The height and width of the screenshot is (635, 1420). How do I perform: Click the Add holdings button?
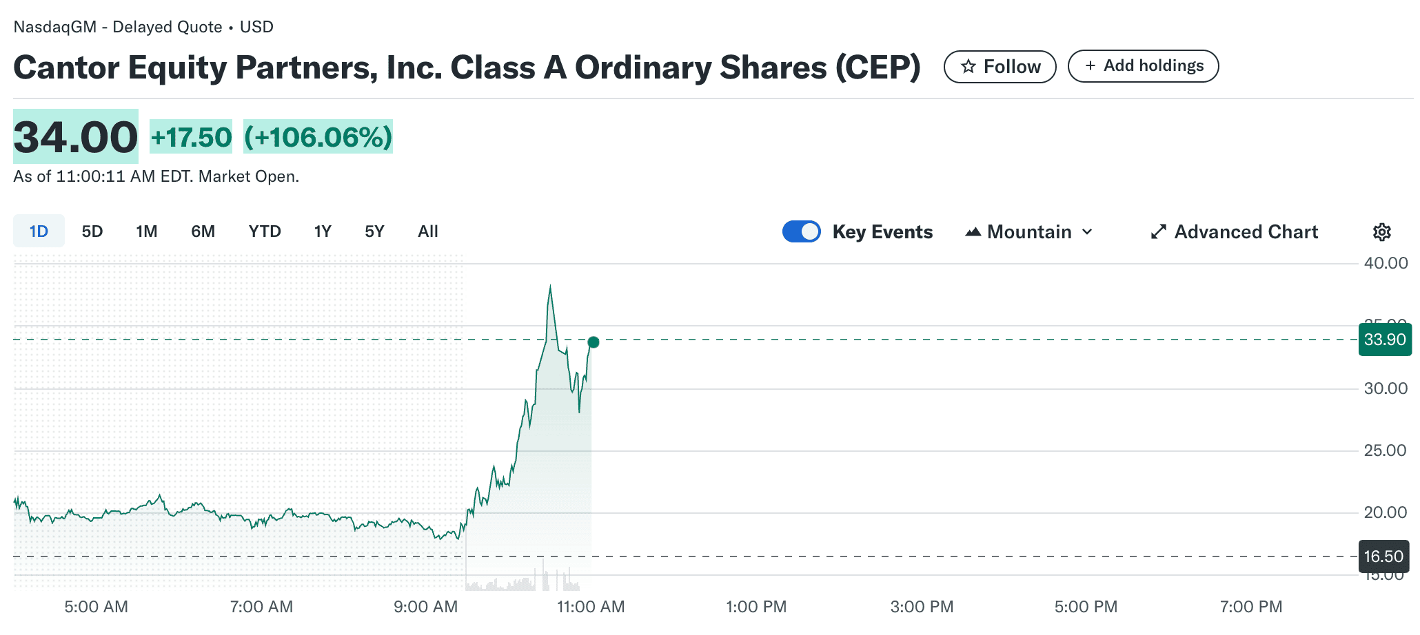click(1144, 66)
